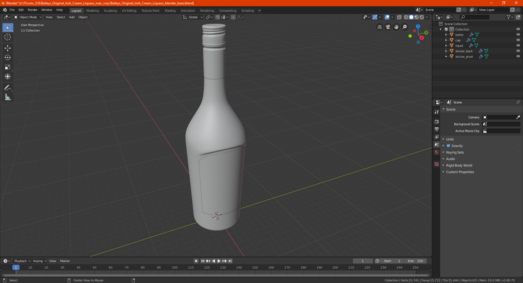523x283 pixels.
Task: Open the World properties tab
Action: point(437,152)
